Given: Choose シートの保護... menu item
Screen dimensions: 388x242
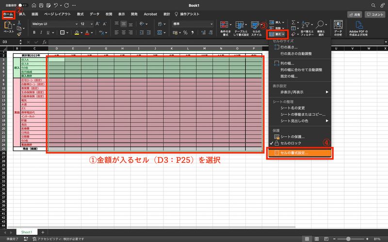Looking at the screenshot, I should (x=300, y=136).
